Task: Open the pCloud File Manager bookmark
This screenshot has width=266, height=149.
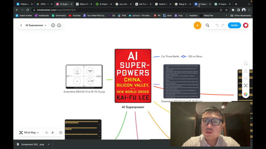Action: 140,16
